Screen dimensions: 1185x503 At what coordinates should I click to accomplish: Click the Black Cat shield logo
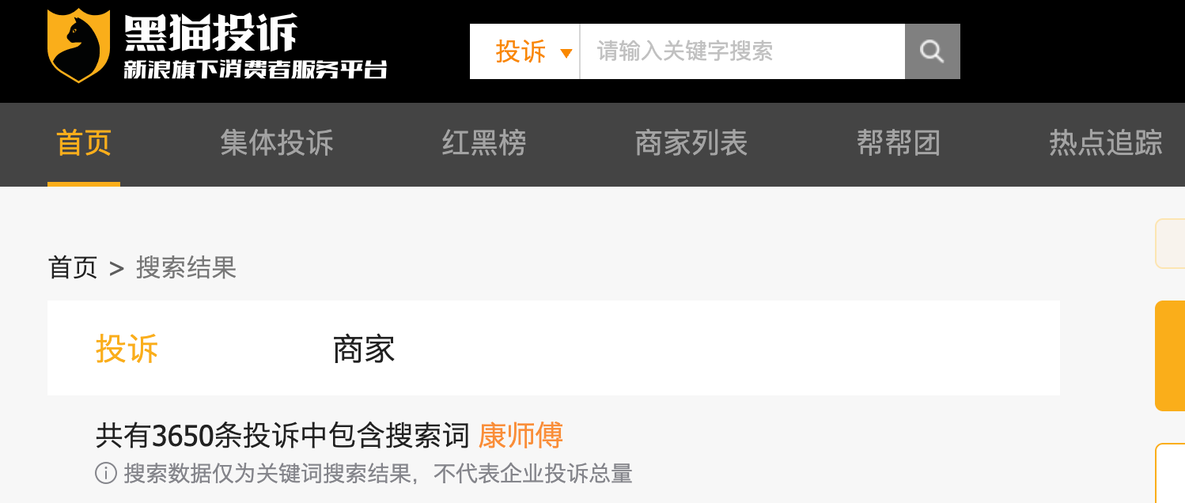pyautogui.click(x=79, y=46)
